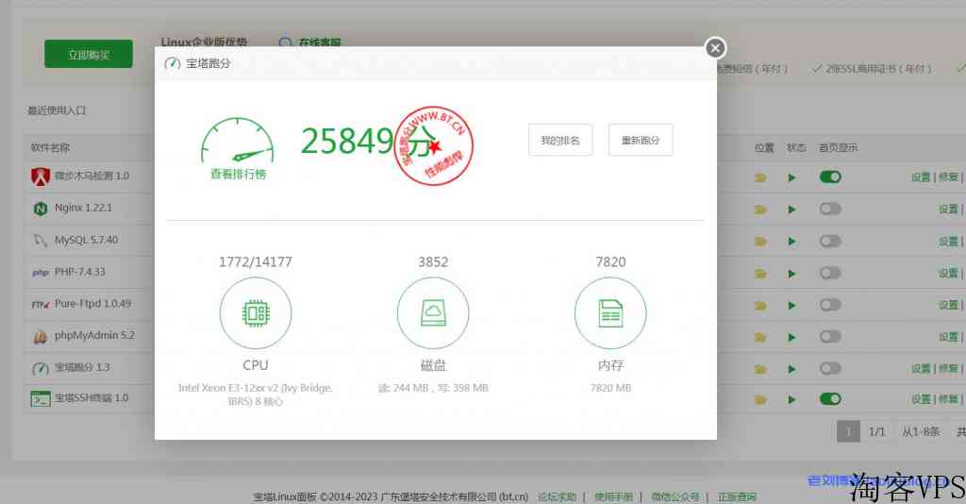This screenshot has width=966, height=504.
Task: Enable homepage display toggle for phpMyAdmin
Action: pyautogui.click(x=830, y=336)
